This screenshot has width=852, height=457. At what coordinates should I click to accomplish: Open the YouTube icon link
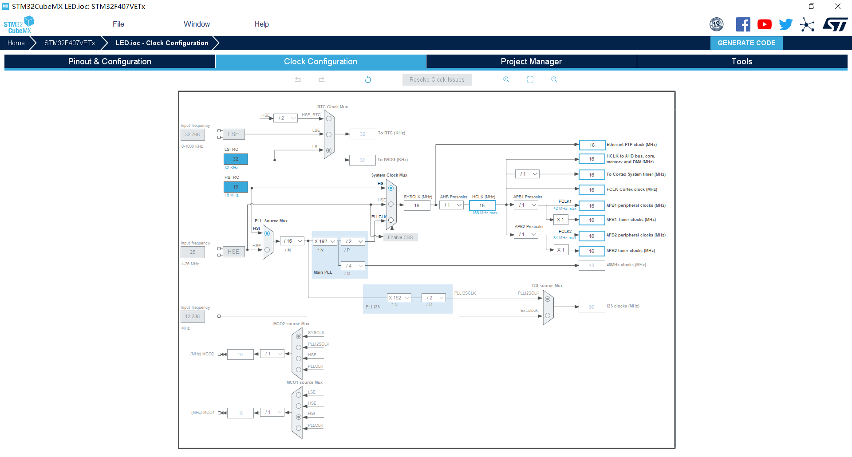(764, 24)
